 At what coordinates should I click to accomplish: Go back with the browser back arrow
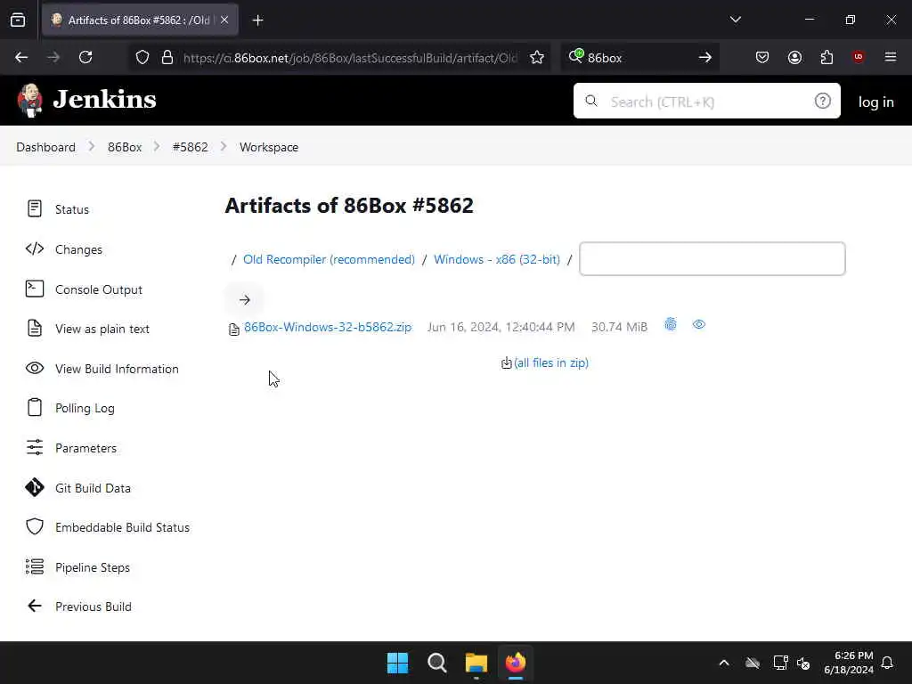[x=21, y=57]
